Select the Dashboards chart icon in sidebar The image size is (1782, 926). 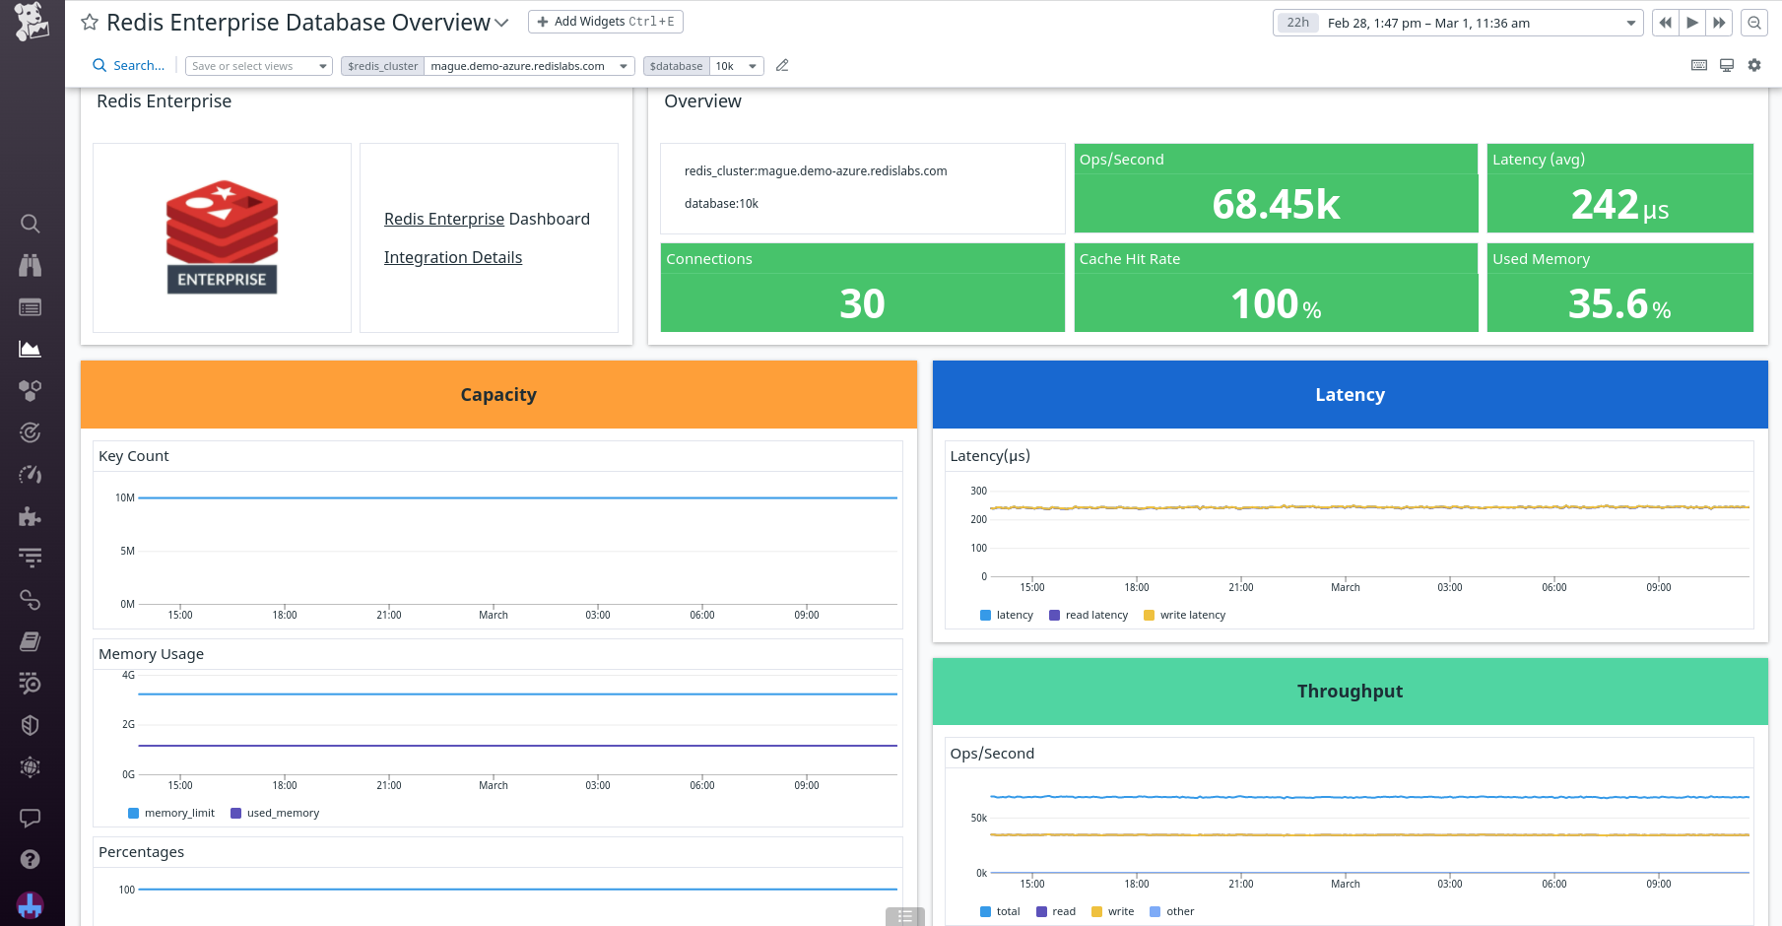point(31,349)
